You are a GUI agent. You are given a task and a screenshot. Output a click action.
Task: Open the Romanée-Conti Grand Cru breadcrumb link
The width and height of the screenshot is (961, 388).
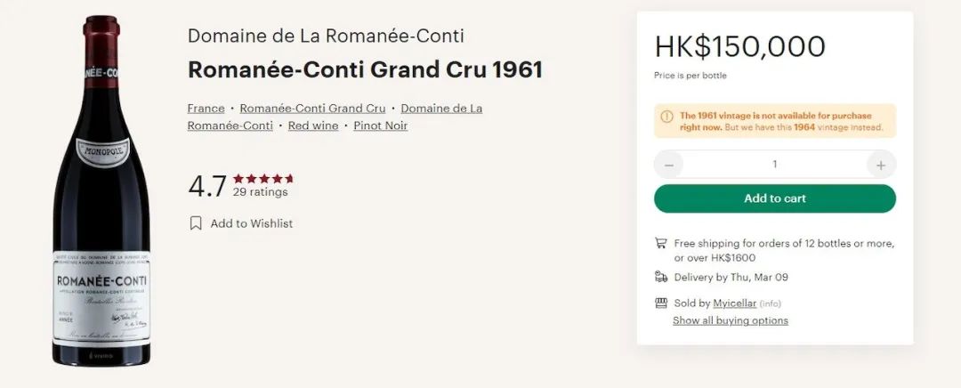tap(312, 109)
